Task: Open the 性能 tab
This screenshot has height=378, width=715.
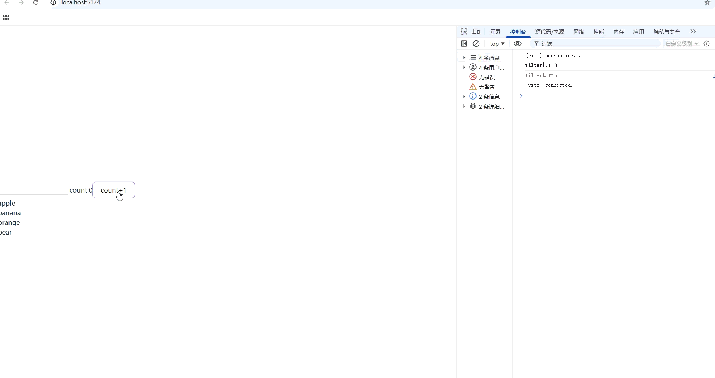Action: 599,32
